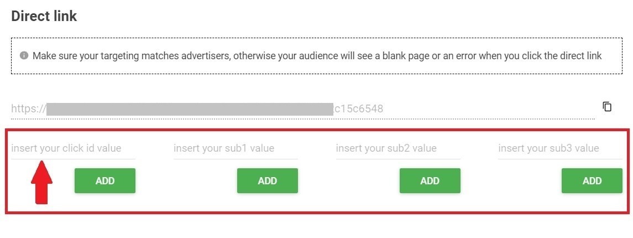Copy the direct link URL
This screenshot has width=633, height=238.
coord(607,107)
